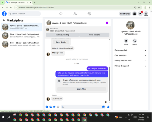152x122 pixels.
Task: Open Buyer details button
Action: click(x=61, y=42)
